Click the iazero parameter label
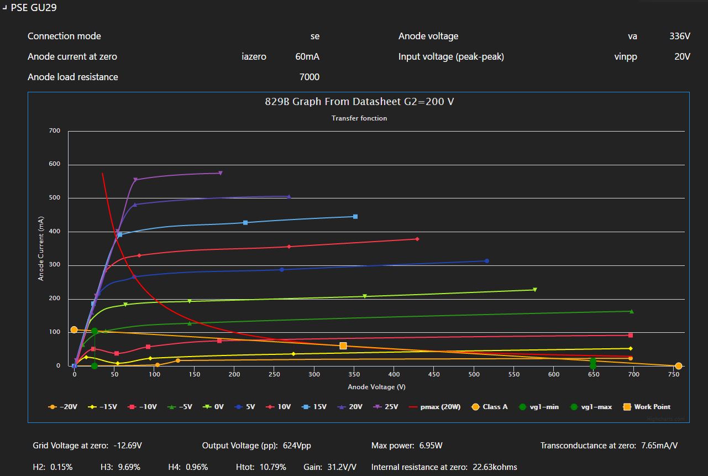This screenshot has height=476, width=708. point(254,56)
